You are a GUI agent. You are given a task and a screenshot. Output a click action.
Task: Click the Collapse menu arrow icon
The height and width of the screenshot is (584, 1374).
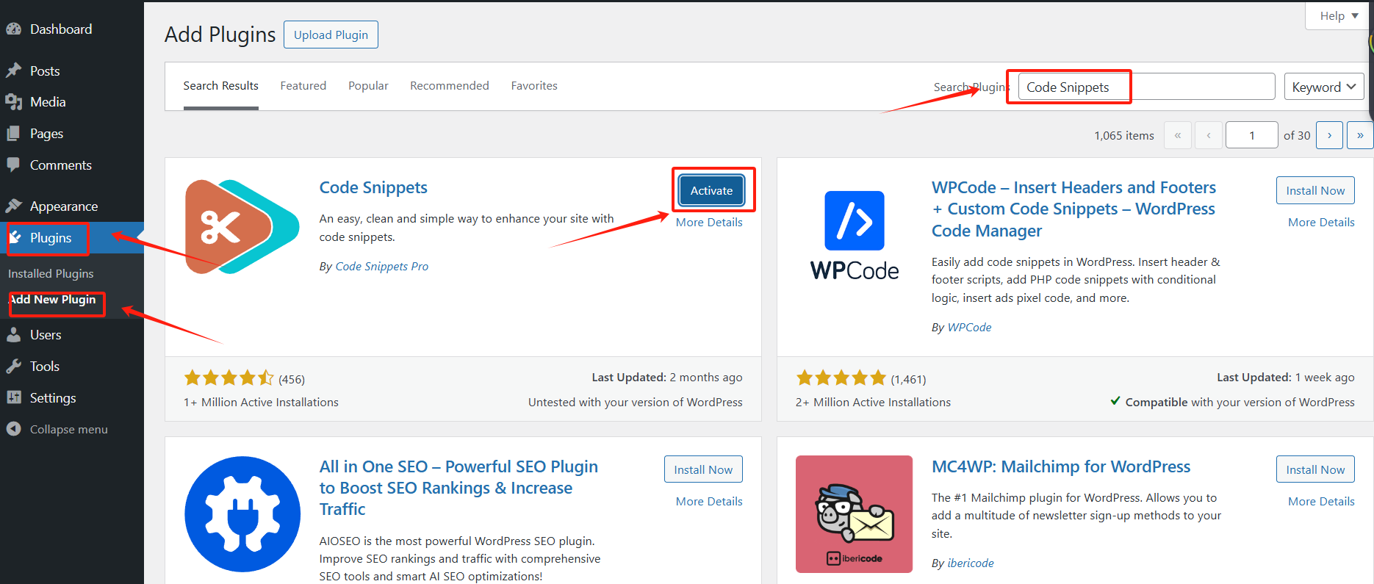(13, 429)
